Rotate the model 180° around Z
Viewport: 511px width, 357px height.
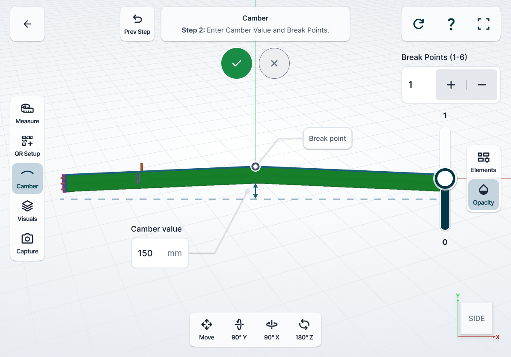304,330
